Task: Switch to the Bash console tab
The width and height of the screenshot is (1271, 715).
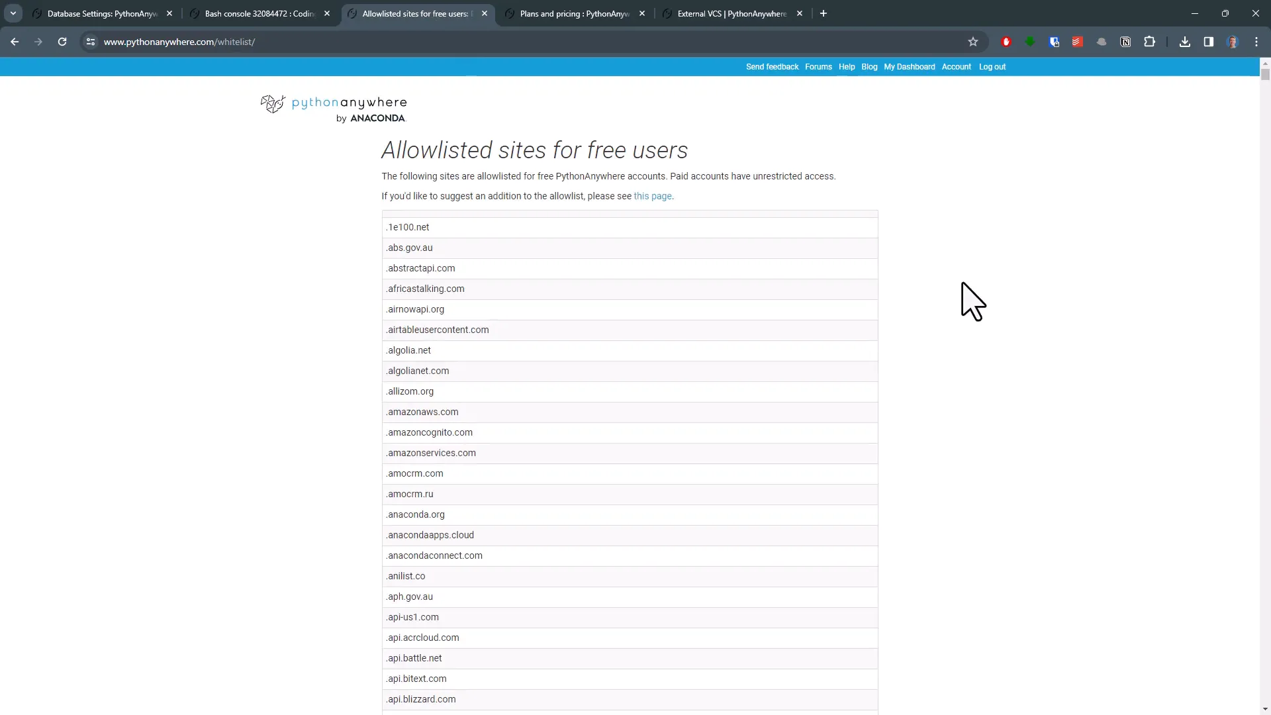Action: [255, 13]
